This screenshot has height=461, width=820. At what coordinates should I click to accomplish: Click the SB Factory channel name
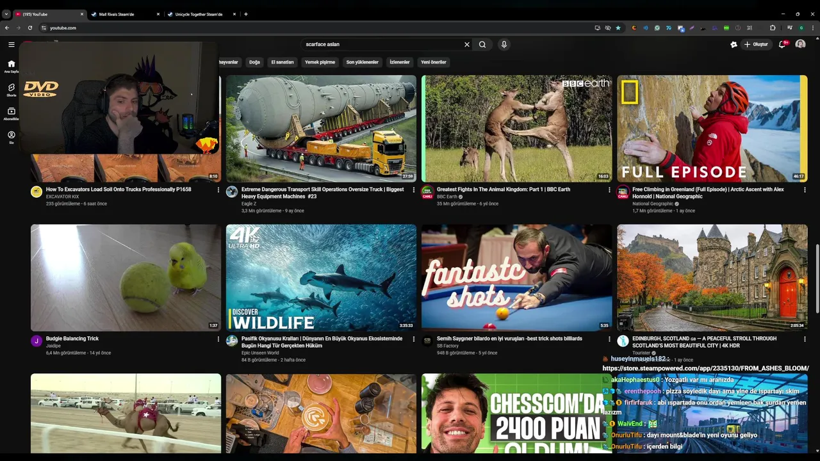[x=448, y=346]
